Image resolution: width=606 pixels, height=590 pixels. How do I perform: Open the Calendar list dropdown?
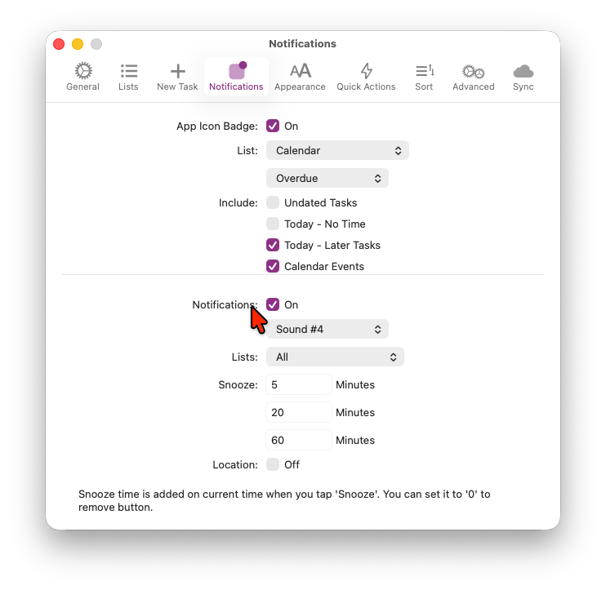(337, 150)
